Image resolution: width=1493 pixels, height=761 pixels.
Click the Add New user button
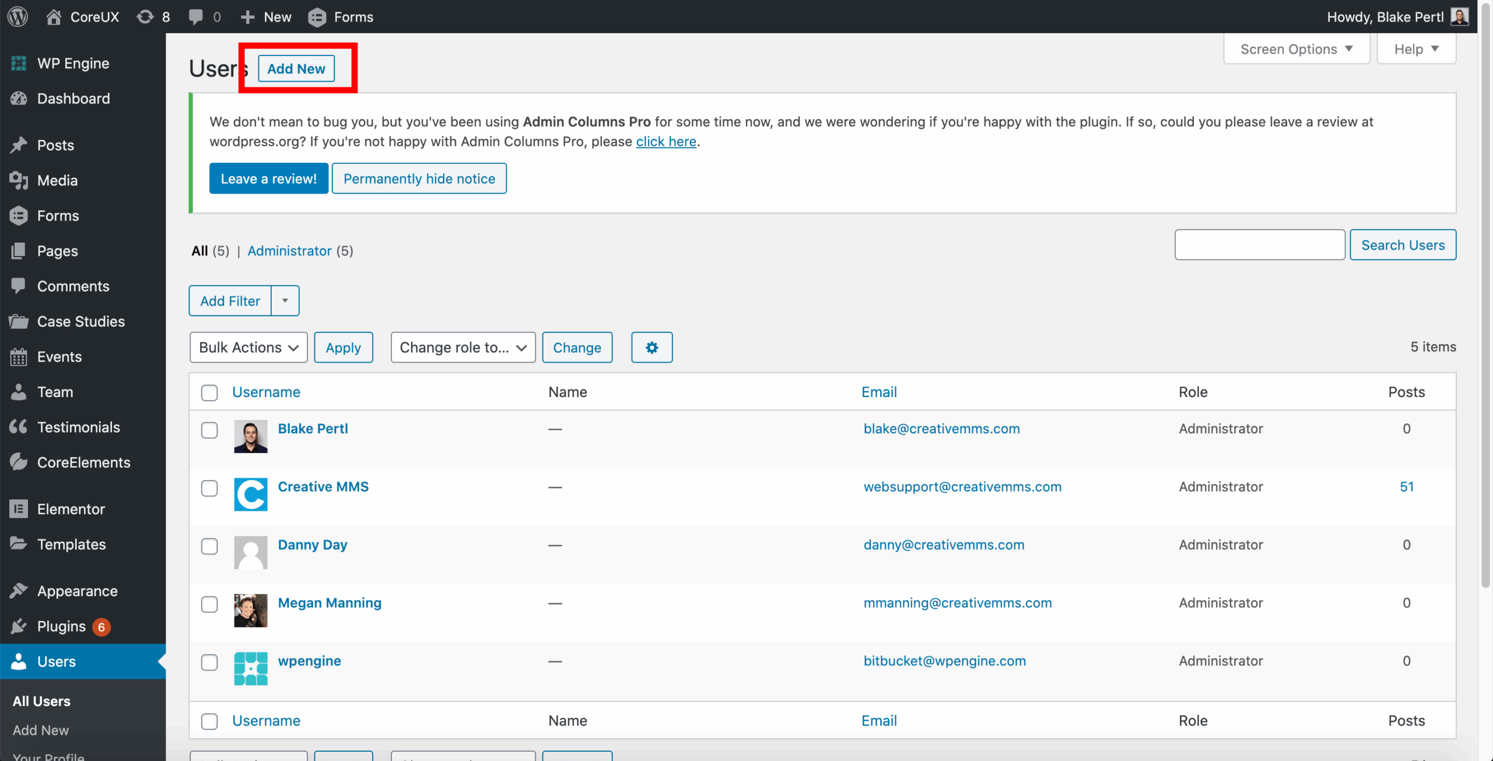tap(296, 69)
